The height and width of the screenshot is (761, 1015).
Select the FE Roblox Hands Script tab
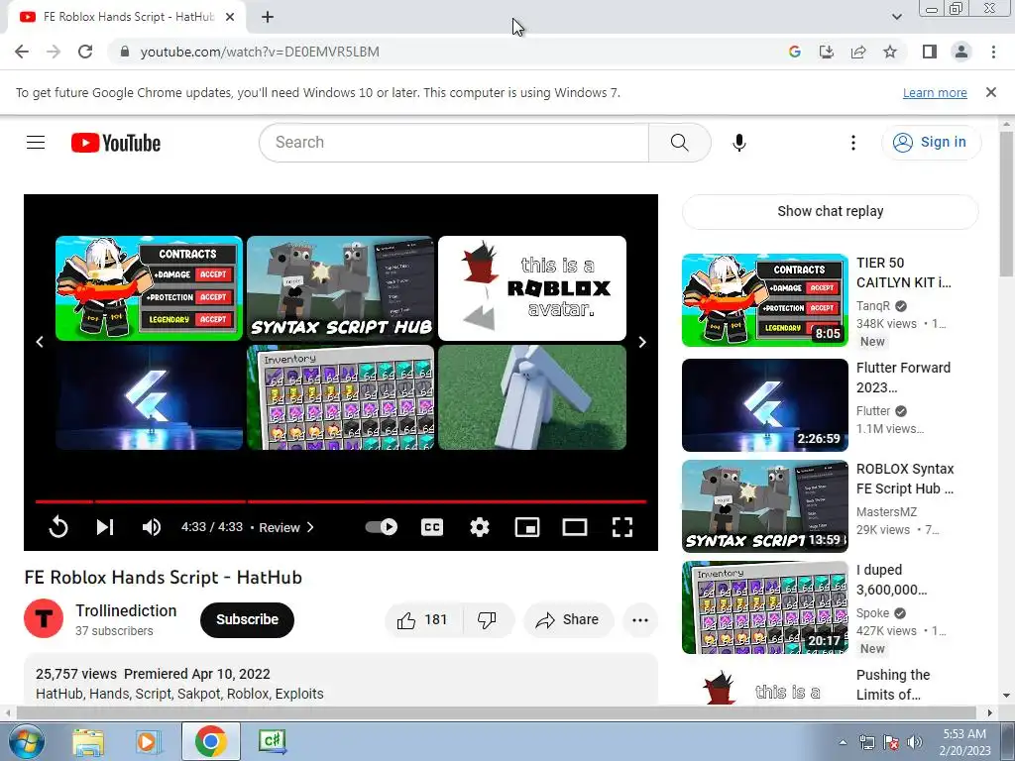point(127,17)
